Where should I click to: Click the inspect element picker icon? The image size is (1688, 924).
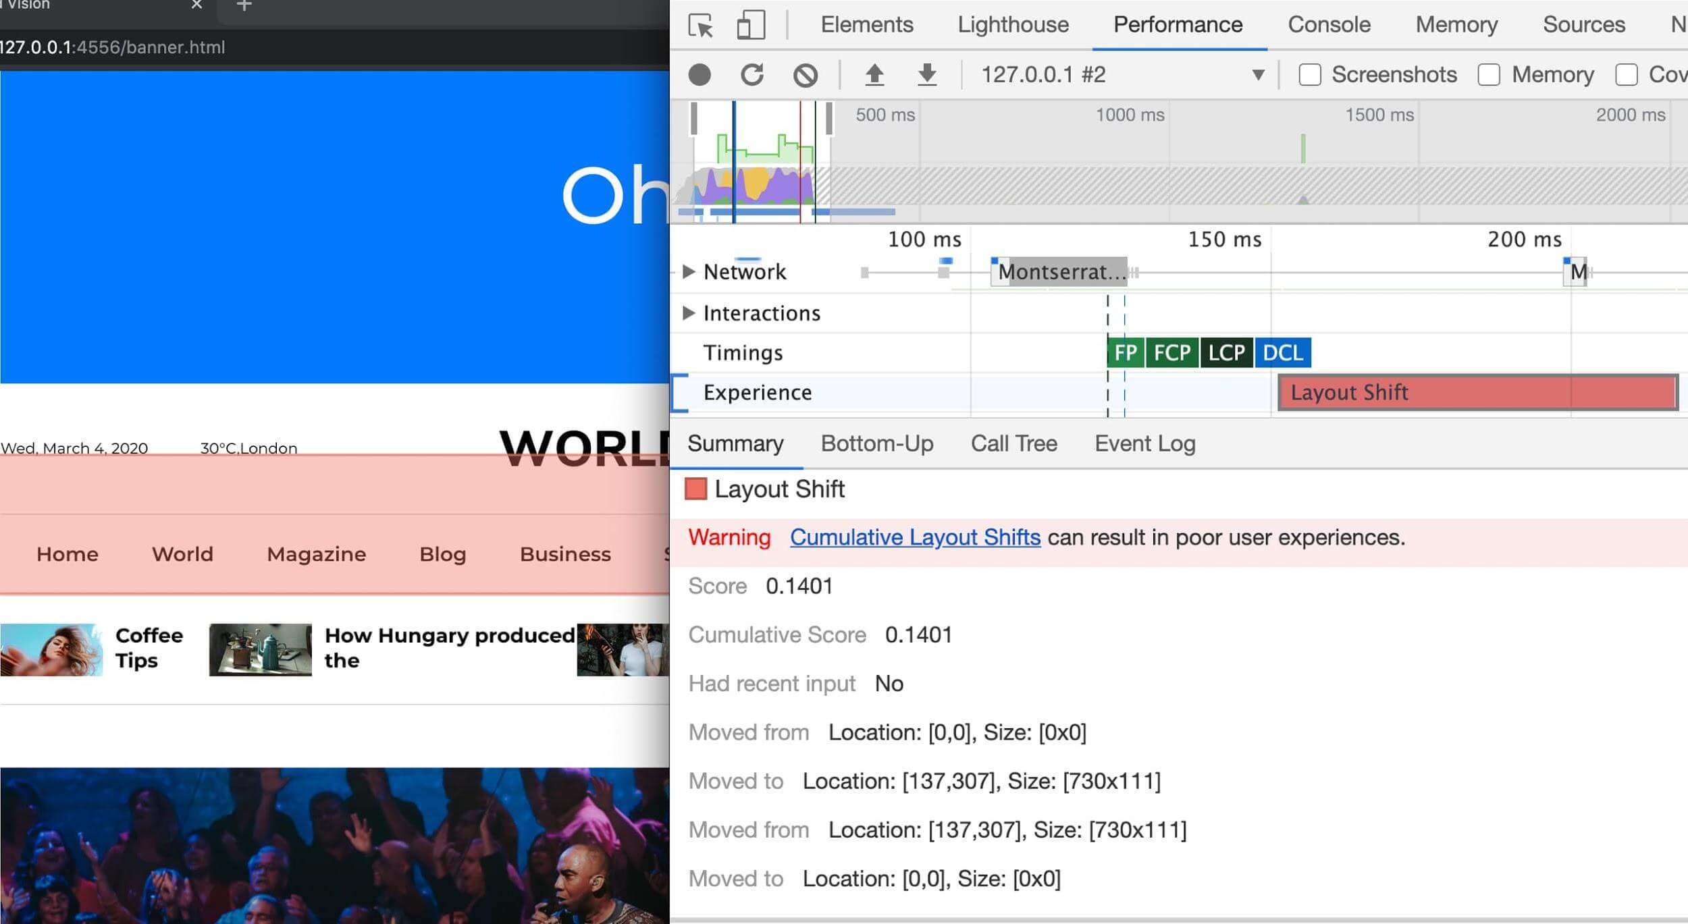[702, 23]
